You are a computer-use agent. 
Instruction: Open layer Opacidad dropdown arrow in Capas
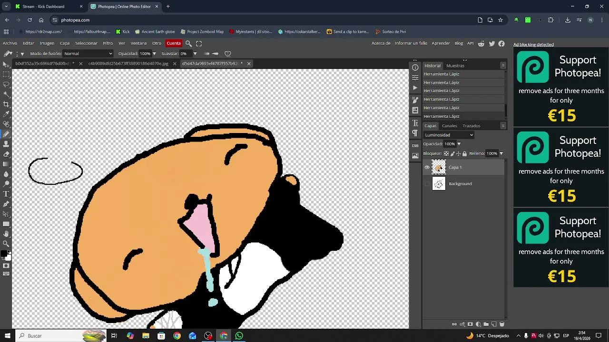[459, 144]
